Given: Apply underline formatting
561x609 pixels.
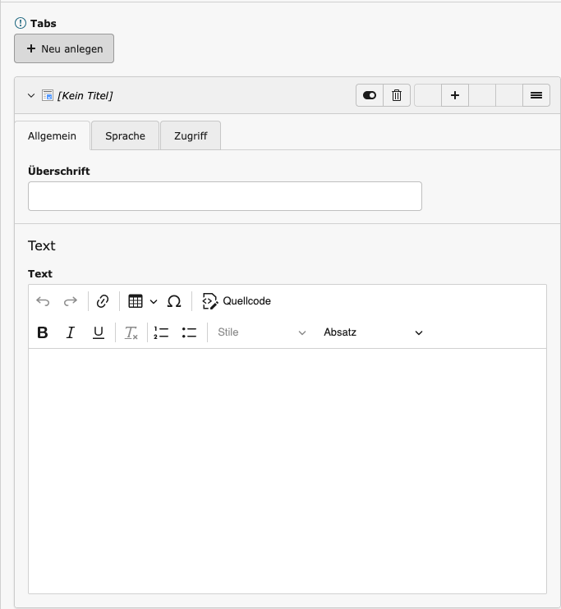Looking at the screenshot, I should tap(99, 332).
